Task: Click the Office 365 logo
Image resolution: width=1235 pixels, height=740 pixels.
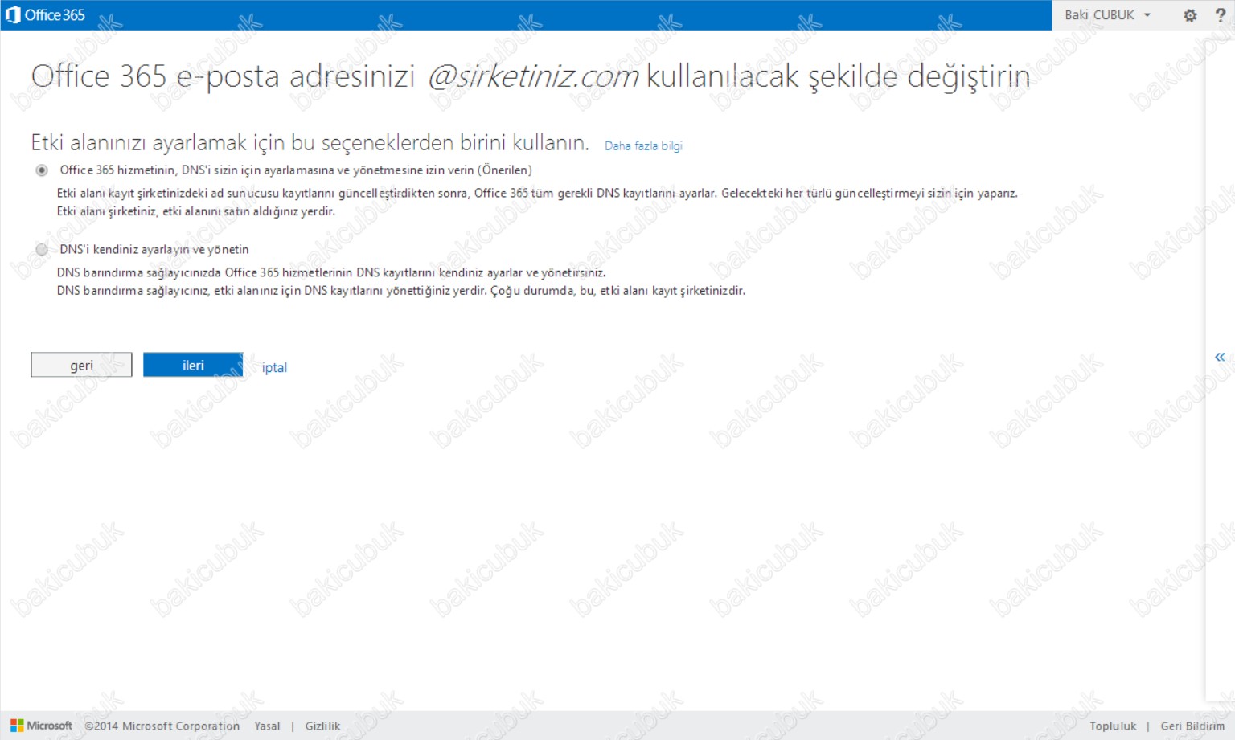Action: point(45,15)
